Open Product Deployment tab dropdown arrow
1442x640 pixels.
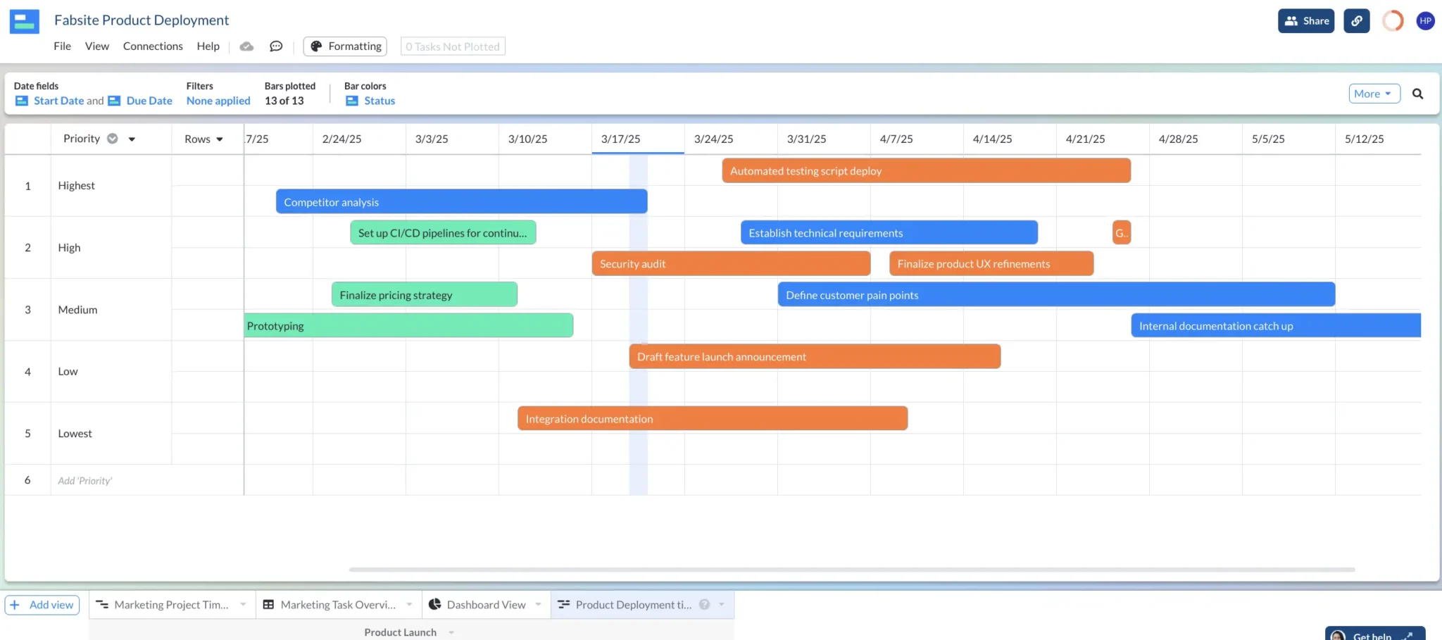pyautogui.click(x=722, y=605)
